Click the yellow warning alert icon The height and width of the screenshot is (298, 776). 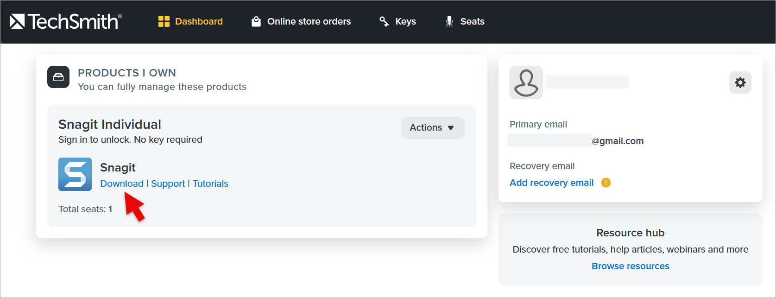point(606,183)
